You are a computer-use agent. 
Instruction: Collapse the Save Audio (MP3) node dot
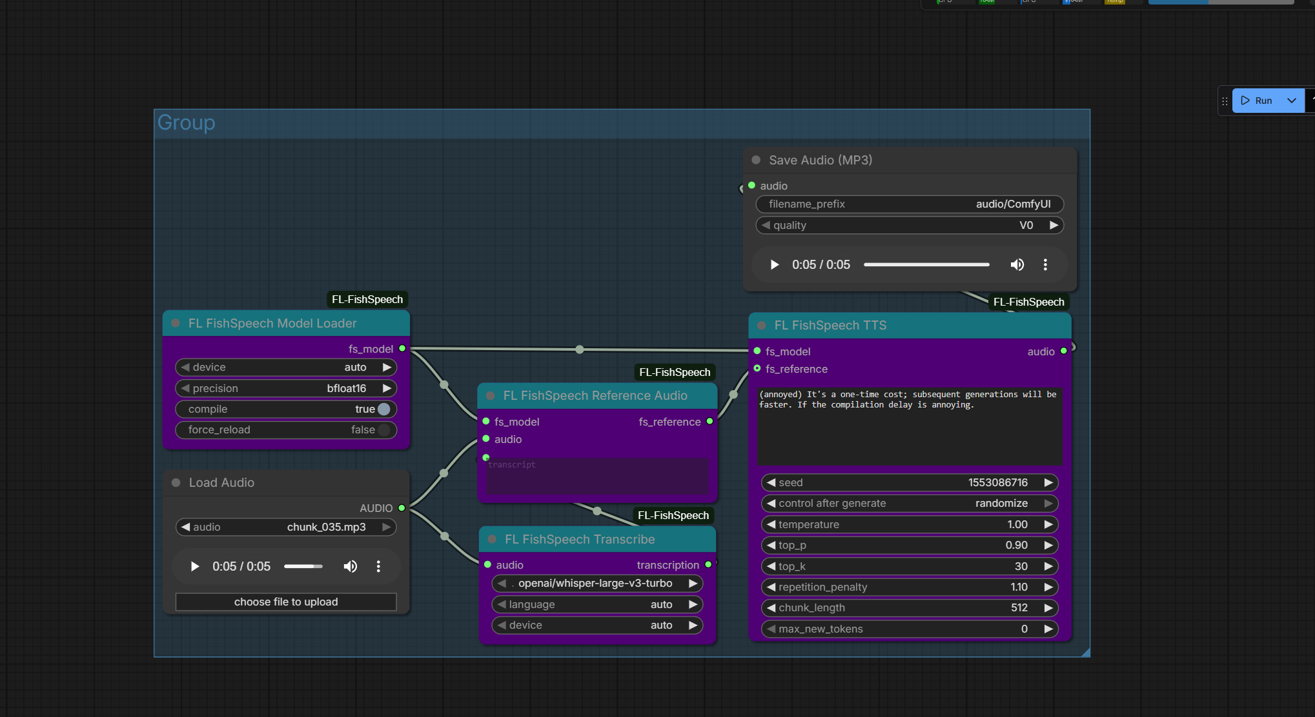[756, 160]
